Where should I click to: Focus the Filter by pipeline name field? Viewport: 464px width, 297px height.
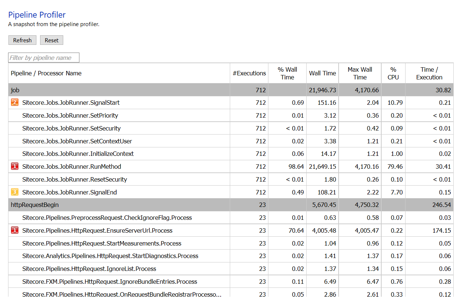(44, 58)
